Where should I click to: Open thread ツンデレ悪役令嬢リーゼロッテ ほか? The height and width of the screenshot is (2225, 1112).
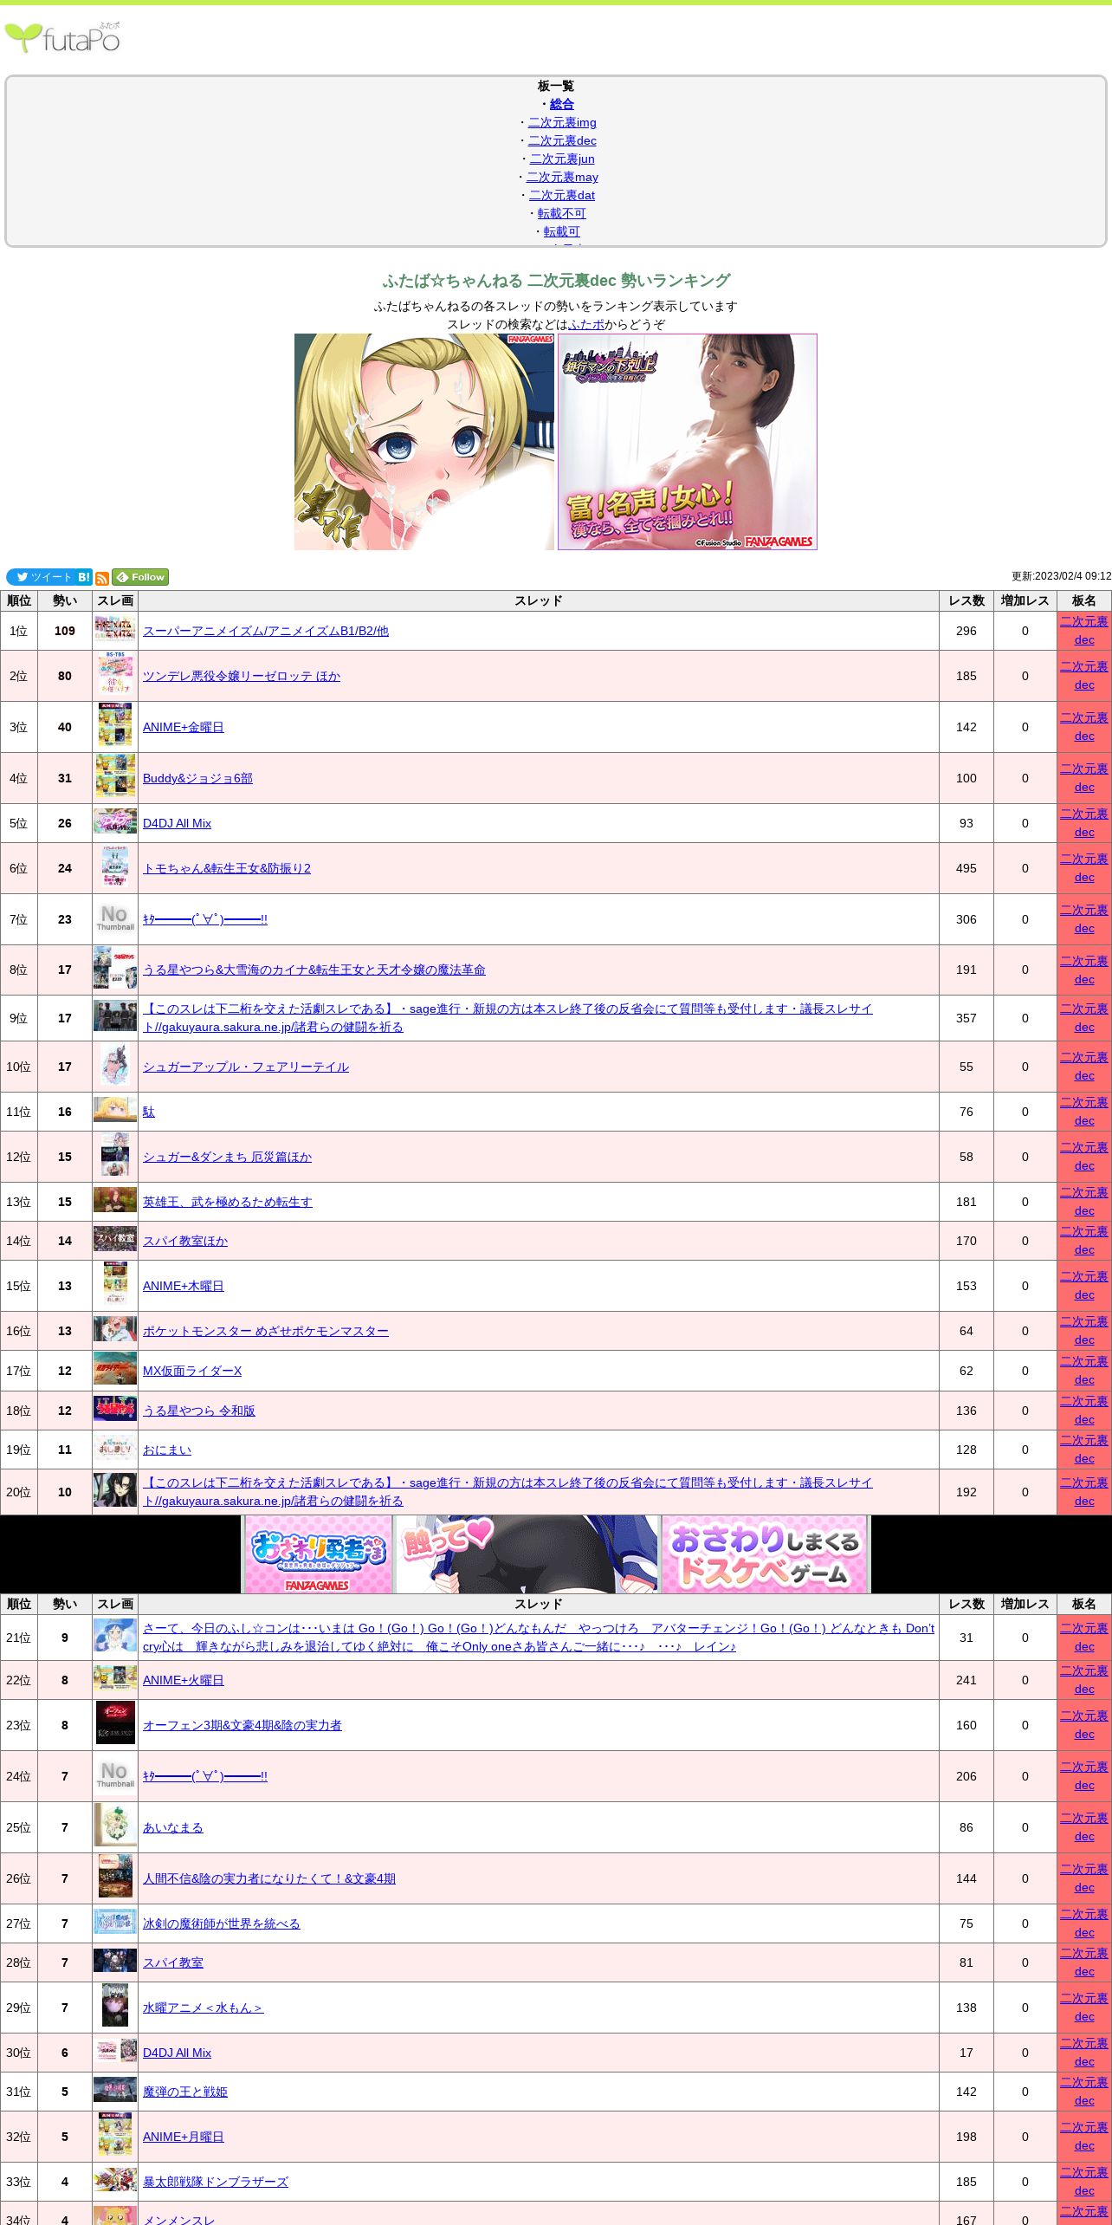tap(242, 676)
